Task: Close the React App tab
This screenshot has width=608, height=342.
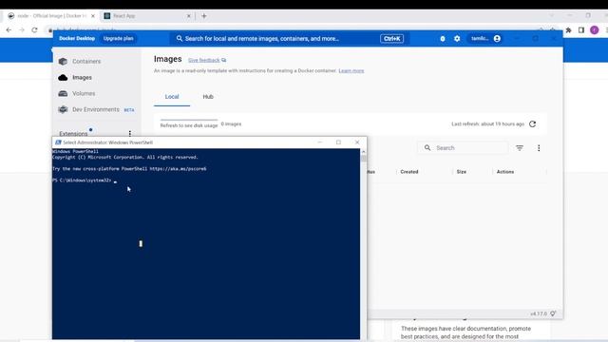Action: [189, 16]
